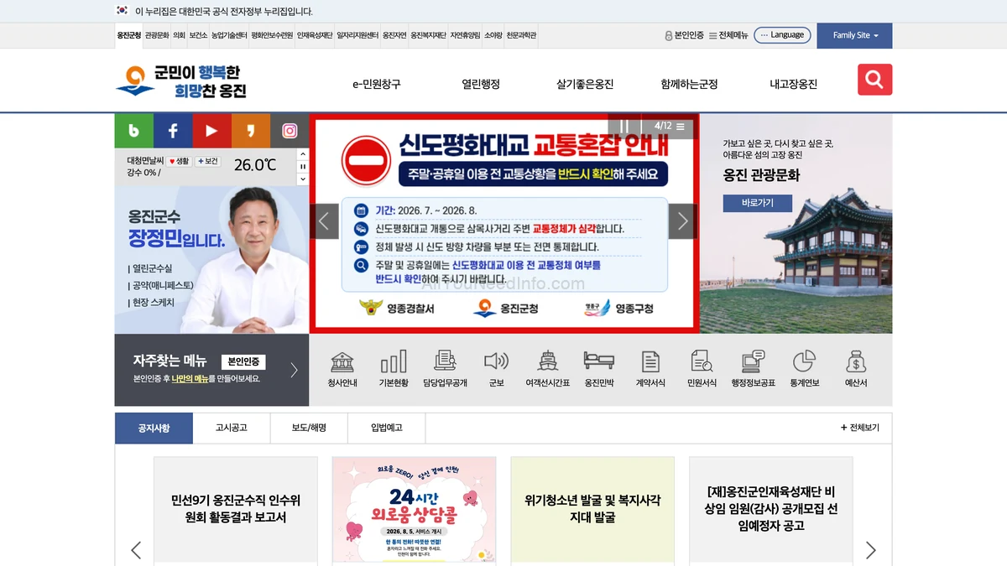The height and width of the screenshot is (566, 1007).
Task: Open 보건소 top site link
Action: point(198,35)
